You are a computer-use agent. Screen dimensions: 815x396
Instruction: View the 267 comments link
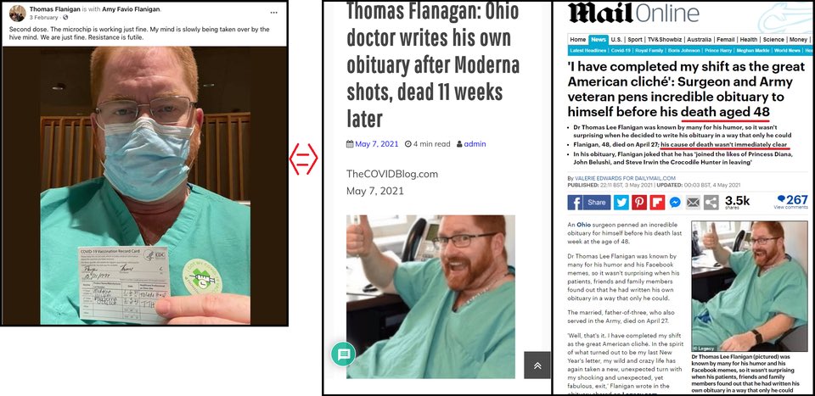coord(792,201)
